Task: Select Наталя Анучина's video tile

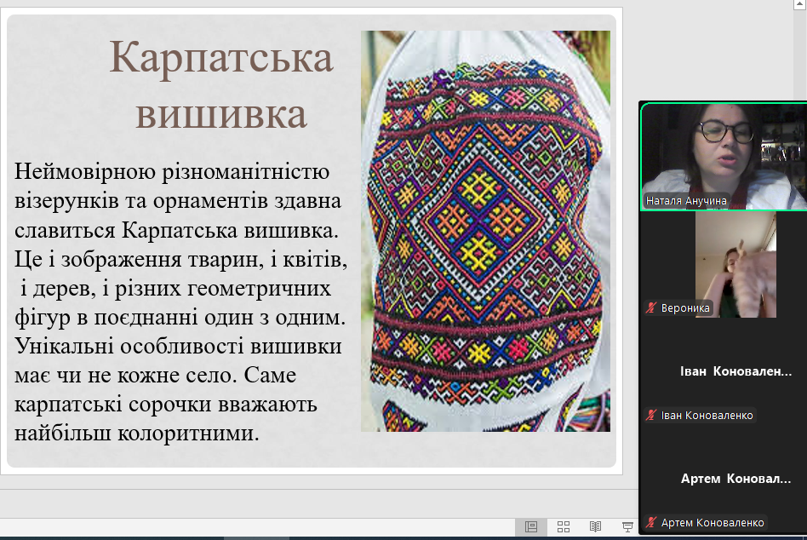Action: [x=724, y=157]
